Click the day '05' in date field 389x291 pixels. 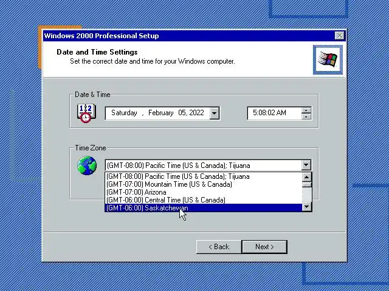coord(182,113)
